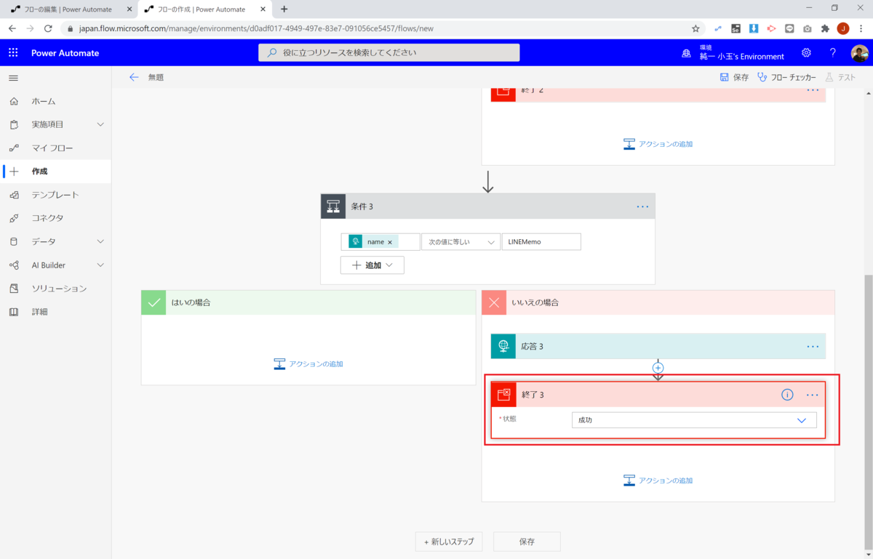Add action below 終了 3 in いいえの場合

[x=658, y=480]
